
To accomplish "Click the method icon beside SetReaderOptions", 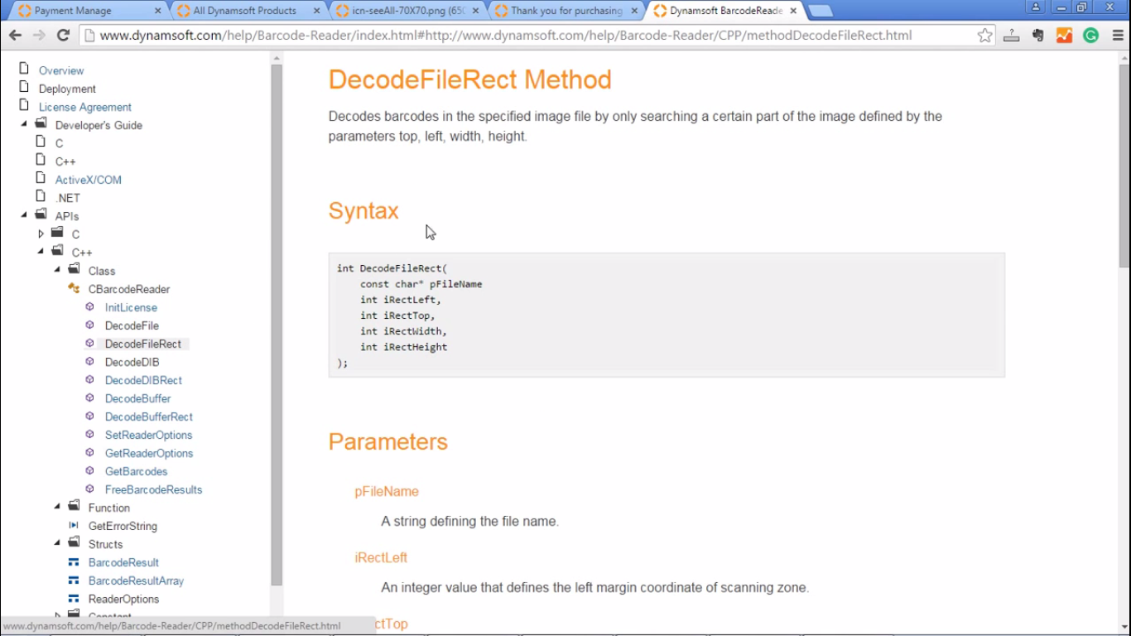I will coord(90,434).
